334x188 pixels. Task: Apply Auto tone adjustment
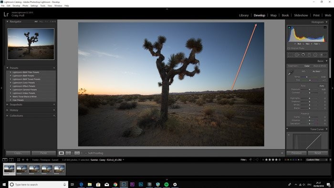[x=322, y=85]
